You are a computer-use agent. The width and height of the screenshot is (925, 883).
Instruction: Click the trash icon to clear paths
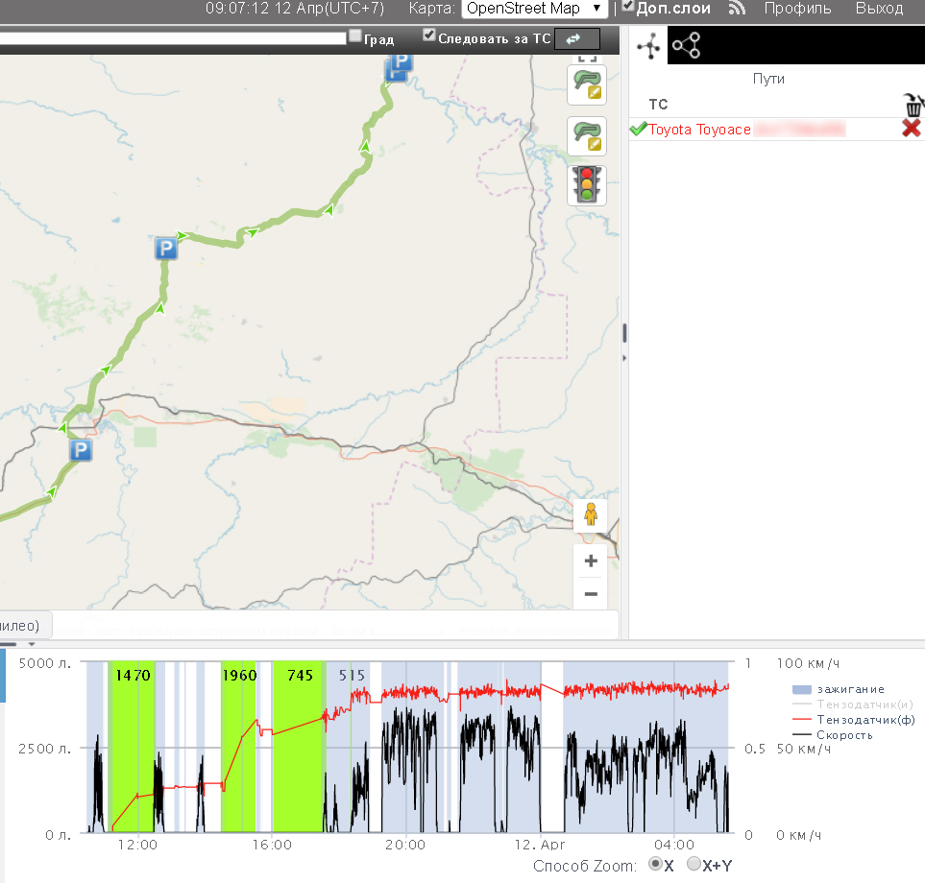tap(912, 104)
